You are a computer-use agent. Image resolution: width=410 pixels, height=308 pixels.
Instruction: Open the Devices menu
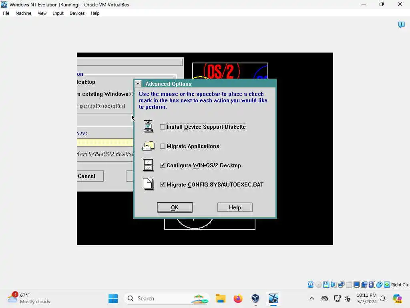(x=77, y=13)
